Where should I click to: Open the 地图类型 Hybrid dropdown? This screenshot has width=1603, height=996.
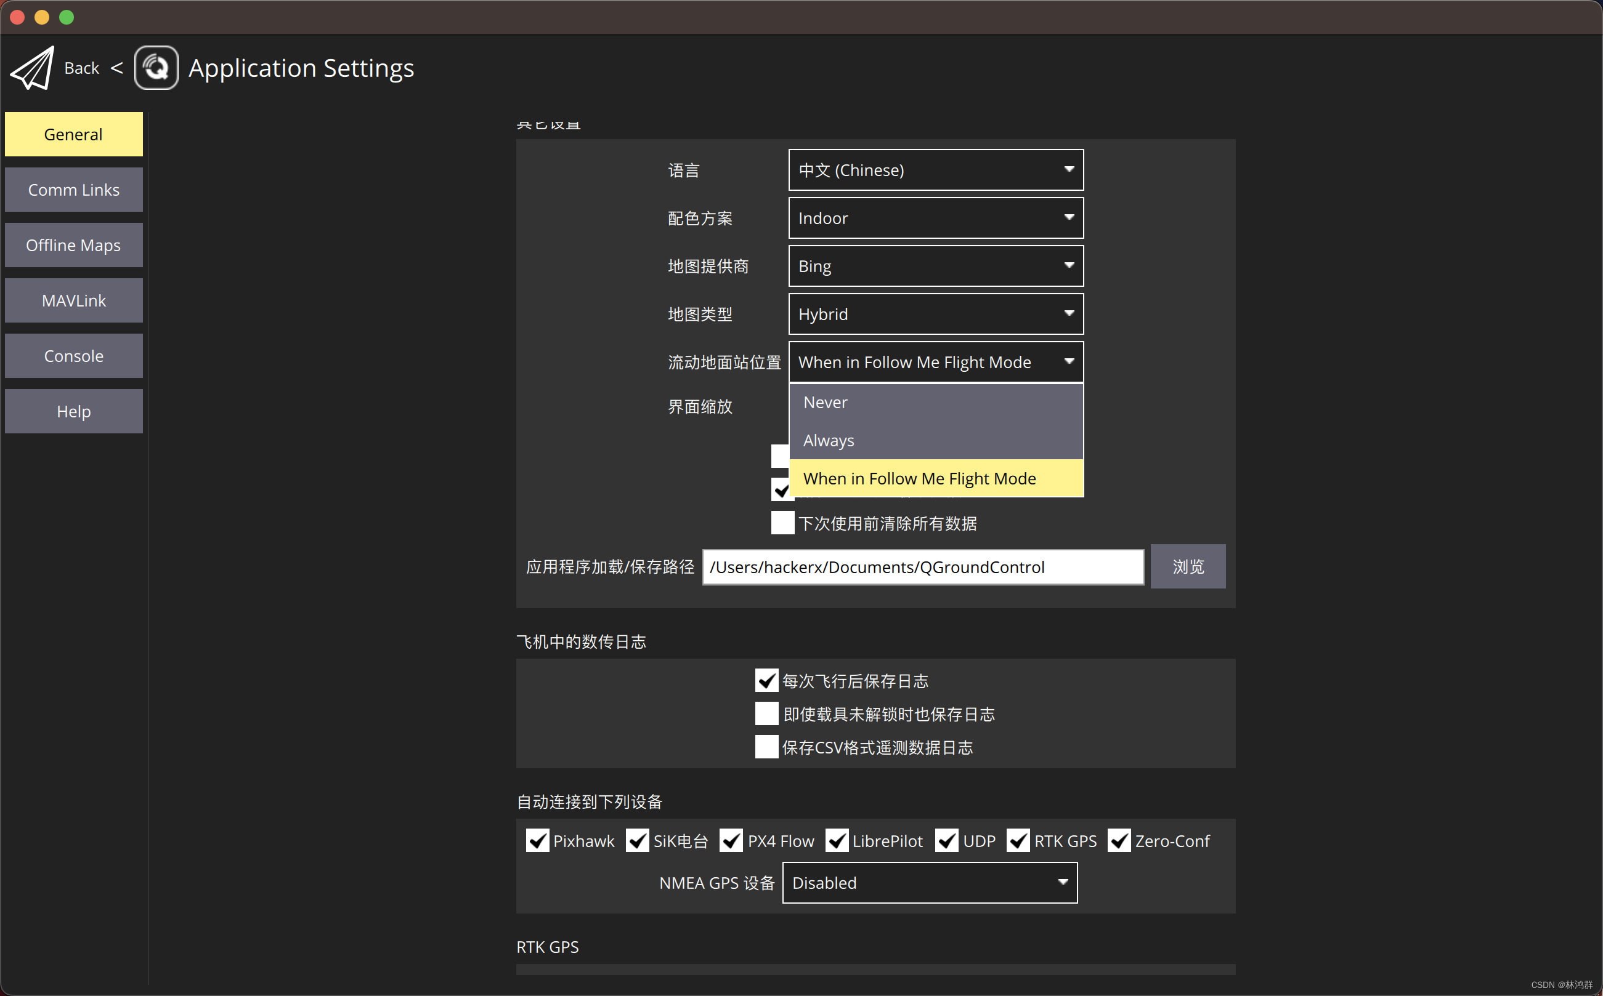pyautogui.click(x=936, y=314)
